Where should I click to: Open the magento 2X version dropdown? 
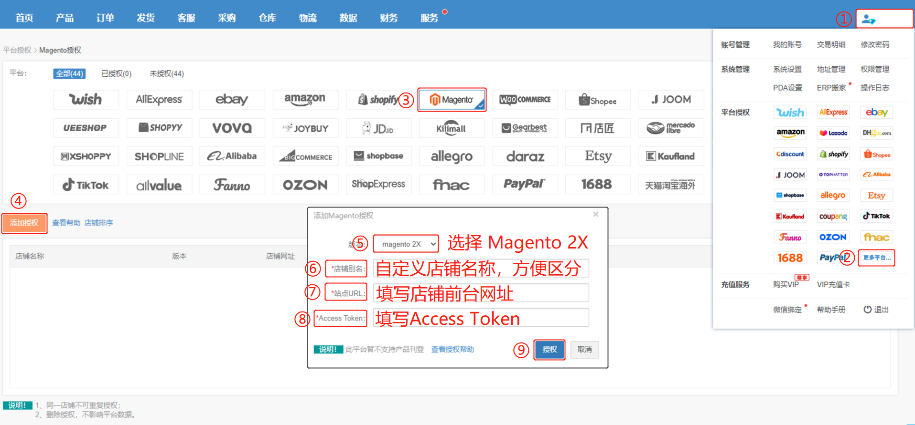click(x=406, y=244)
